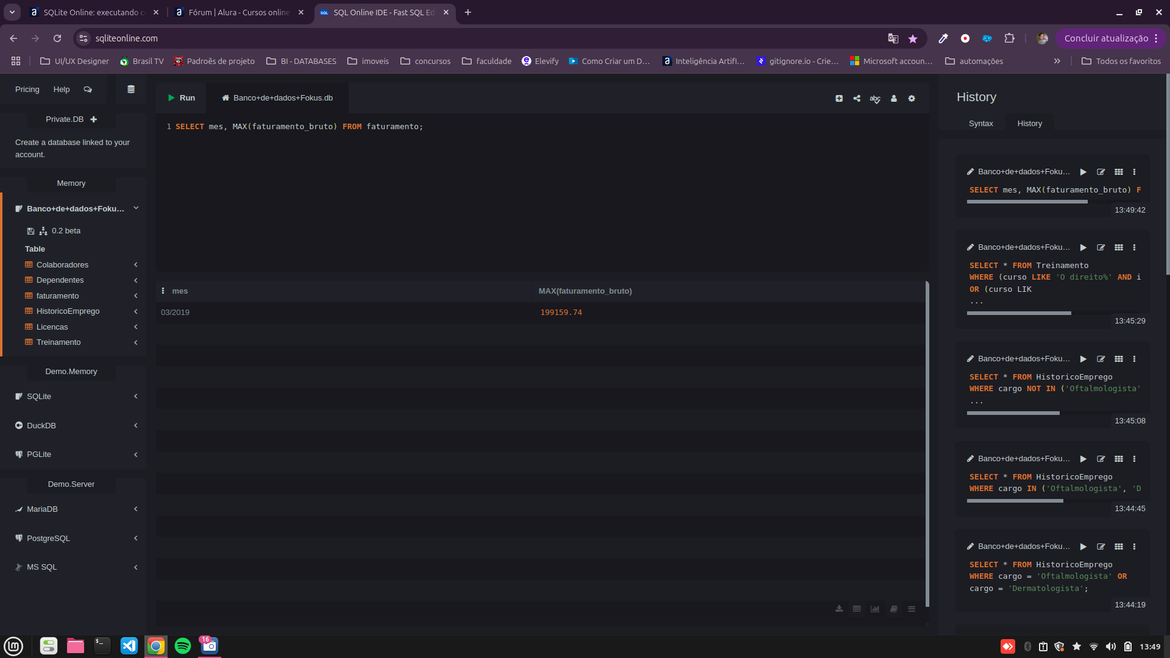Edit the 13:44:45 history query
Screen dimensions: 1170x658
(1101, 459)
